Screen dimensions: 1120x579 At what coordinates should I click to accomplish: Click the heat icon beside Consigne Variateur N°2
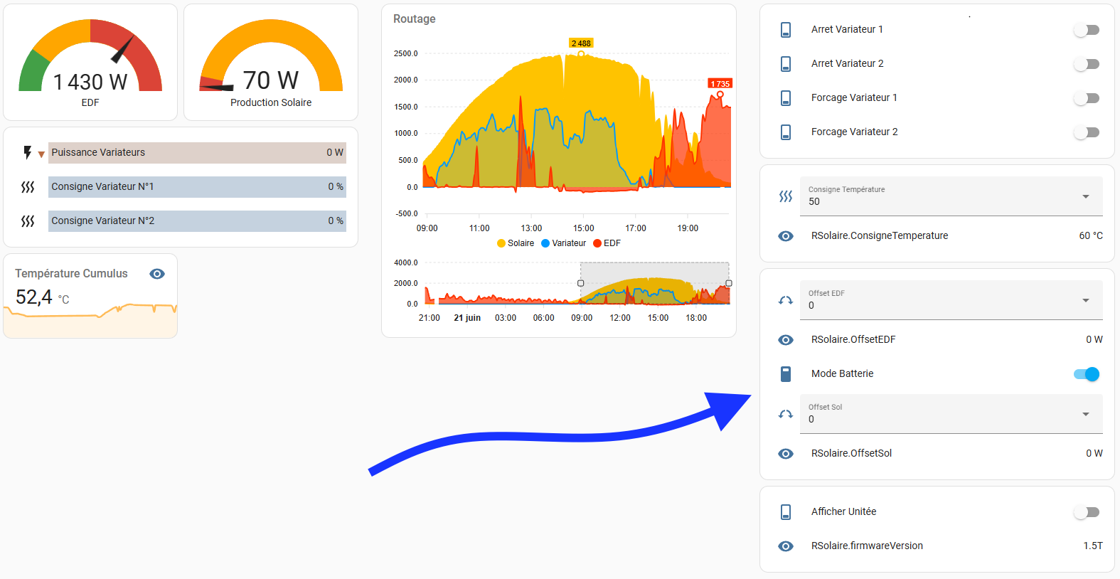click(x=28, y=221)
